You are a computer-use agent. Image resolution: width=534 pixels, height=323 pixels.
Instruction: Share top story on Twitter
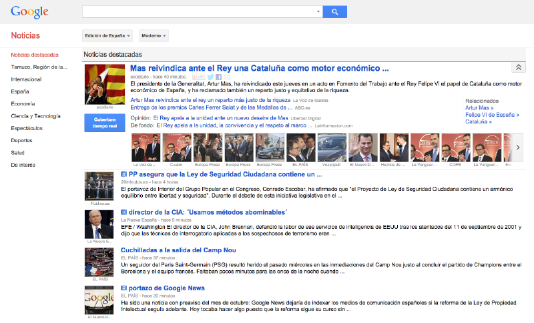(x=211, y=77)
